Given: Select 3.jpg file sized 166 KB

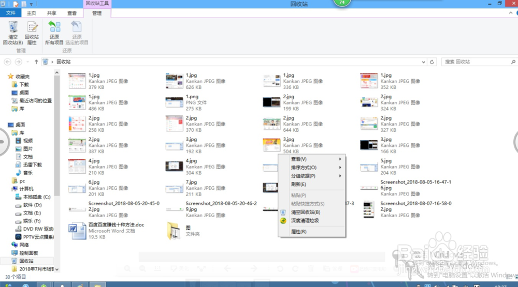Looking at the screenshot, I should pos(390,145).
